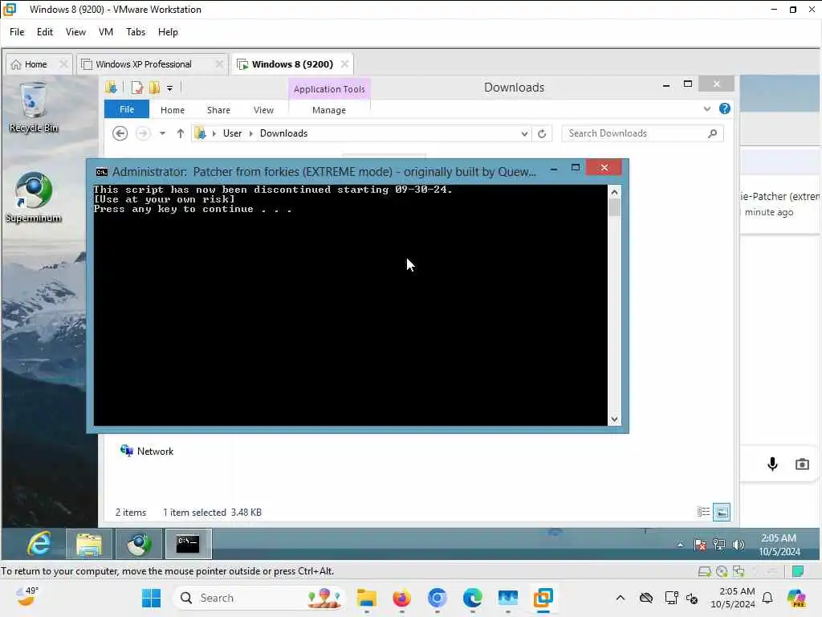This screenshot has height=617, width=822.
Task: Open the VMware File menu
Action: point(17,32)
